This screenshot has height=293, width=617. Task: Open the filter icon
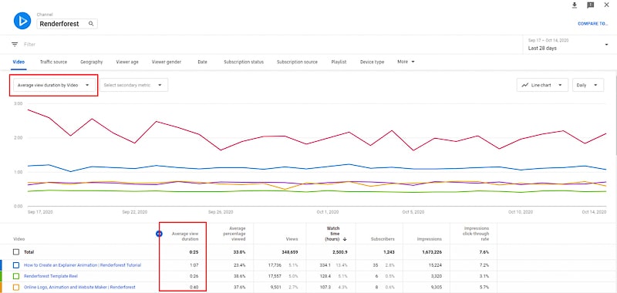click(15, 45)
